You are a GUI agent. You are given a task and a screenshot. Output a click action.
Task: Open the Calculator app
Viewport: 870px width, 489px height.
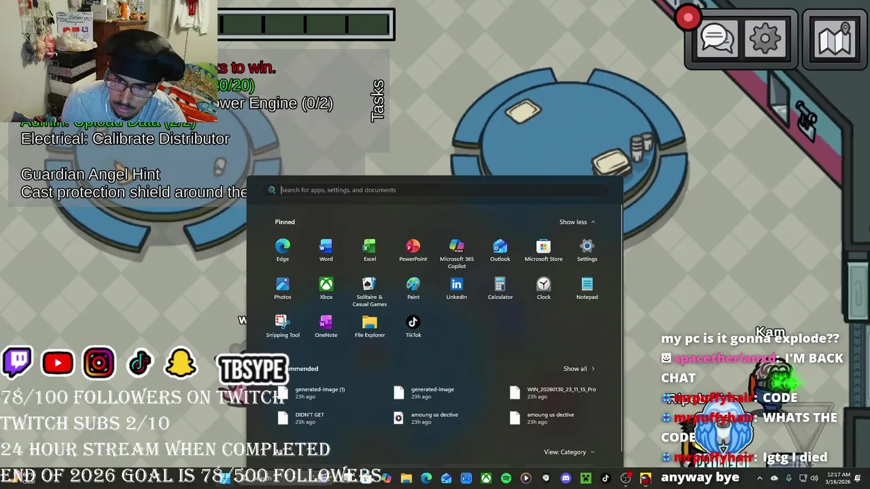(x=500, y=288)
